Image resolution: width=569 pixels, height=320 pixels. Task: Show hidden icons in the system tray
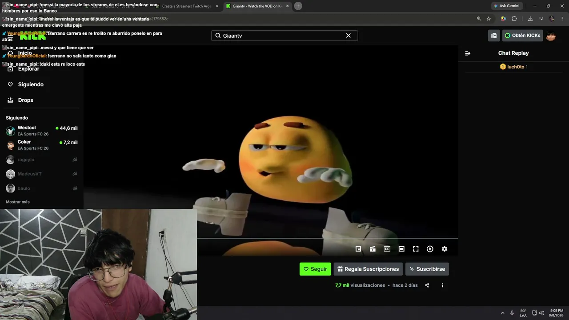click(x=502, y=313)
